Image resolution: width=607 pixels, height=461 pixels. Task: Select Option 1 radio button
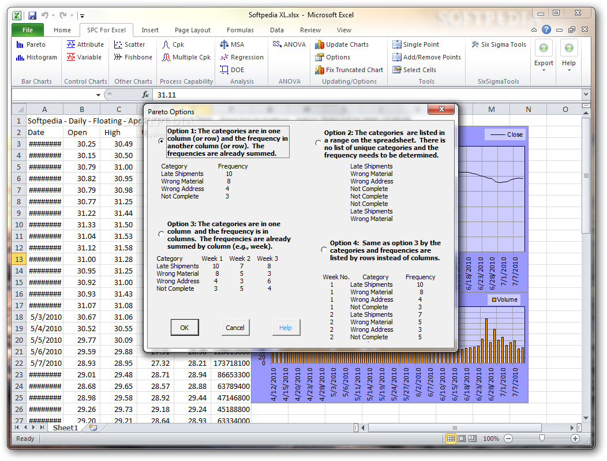coord(161,141)
